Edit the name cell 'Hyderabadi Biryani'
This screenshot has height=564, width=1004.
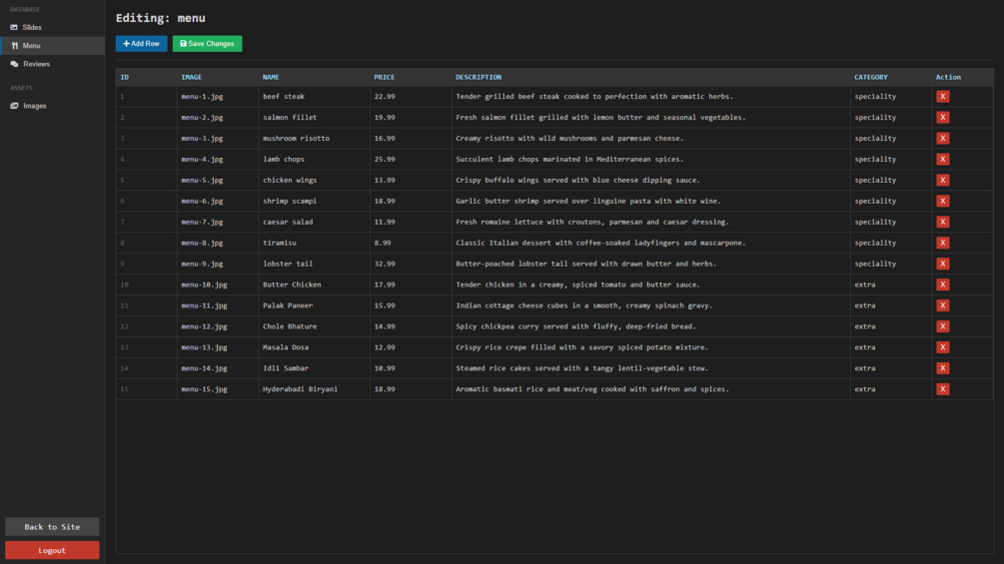tap(315, 388)
